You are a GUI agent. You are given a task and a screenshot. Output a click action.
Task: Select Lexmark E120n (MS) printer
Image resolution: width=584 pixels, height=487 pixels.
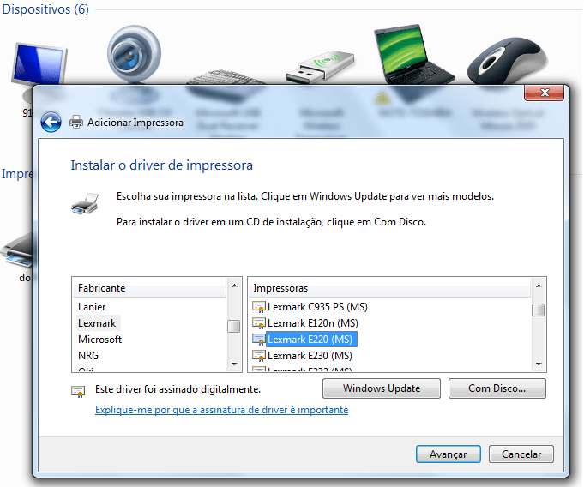click(x=313, y=323)
